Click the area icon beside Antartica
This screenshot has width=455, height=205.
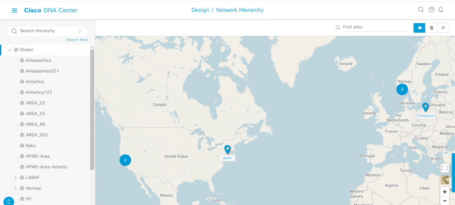pos(22,82)
